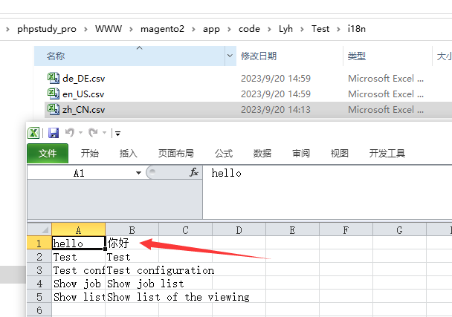This screenshot has height=317, width=452.
Task: Switch to the 公式 (Formulas) ribbon tab
Action: tap(224, 154)
